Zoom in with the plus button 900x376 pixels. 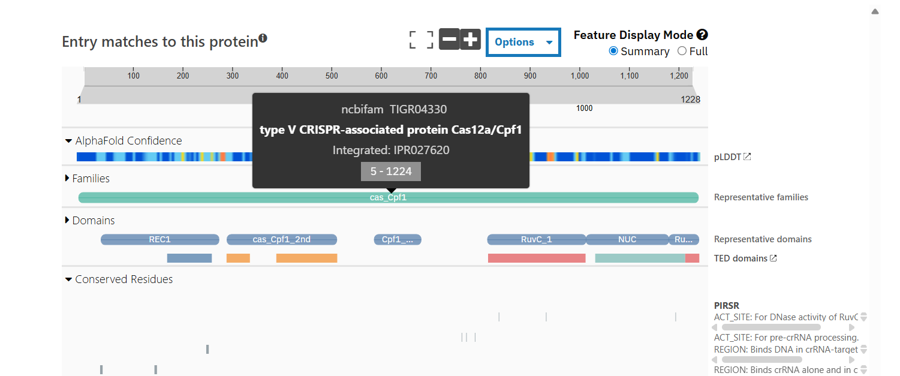[x=471, y=40]
